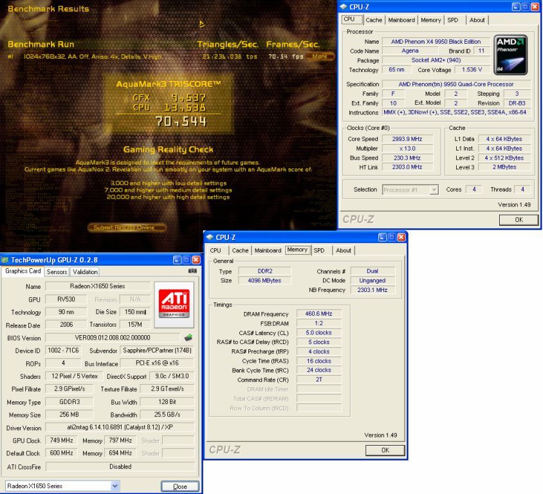The image size is (543, 494).
Task: Click the ATI Radeon logo in GPU-Z
Action: pos(174,304)
